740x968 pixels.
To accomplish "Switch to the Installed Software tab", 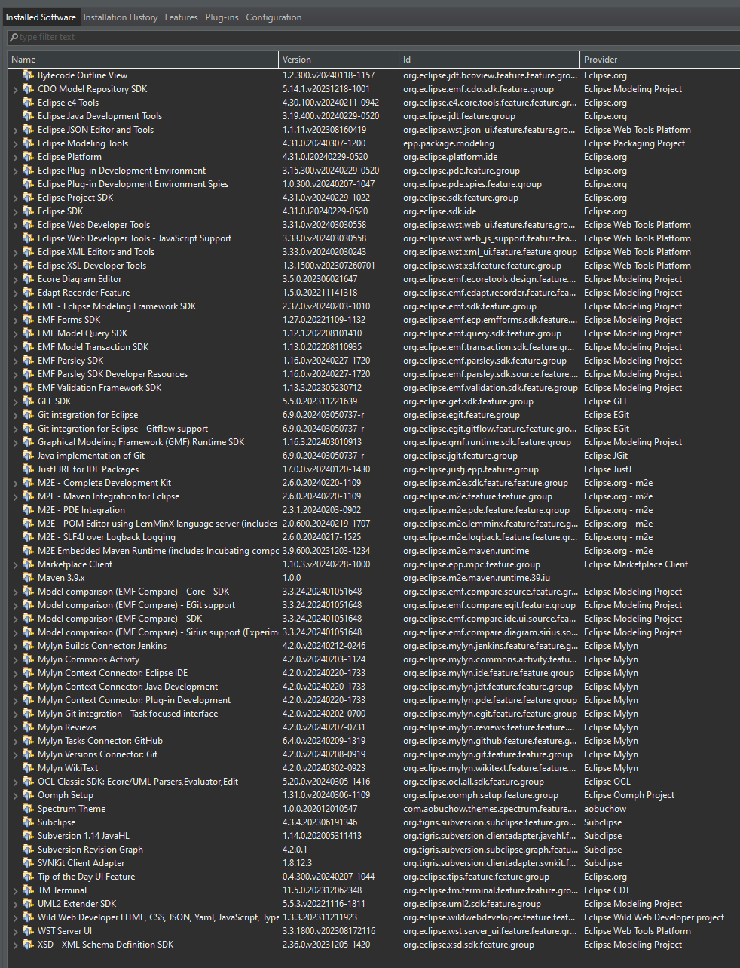I will [x=41, y=17].
